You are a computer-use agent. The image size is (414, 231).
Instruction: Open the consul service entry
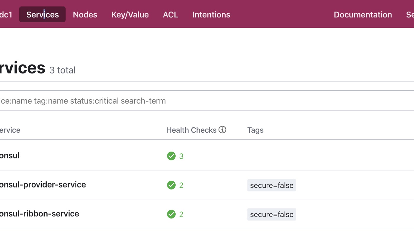(9, 155)
